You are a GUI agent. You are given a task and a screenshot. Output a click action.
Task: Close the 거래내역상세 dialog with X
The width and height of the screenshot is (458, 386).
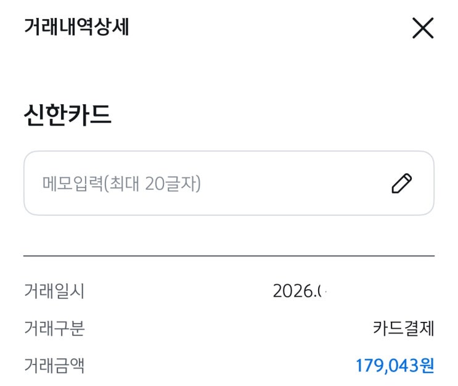tap(423, 28)
